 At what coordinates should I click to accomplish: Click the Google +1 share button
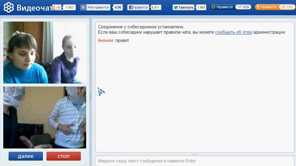pyautogui.click(x=57, y=7)
